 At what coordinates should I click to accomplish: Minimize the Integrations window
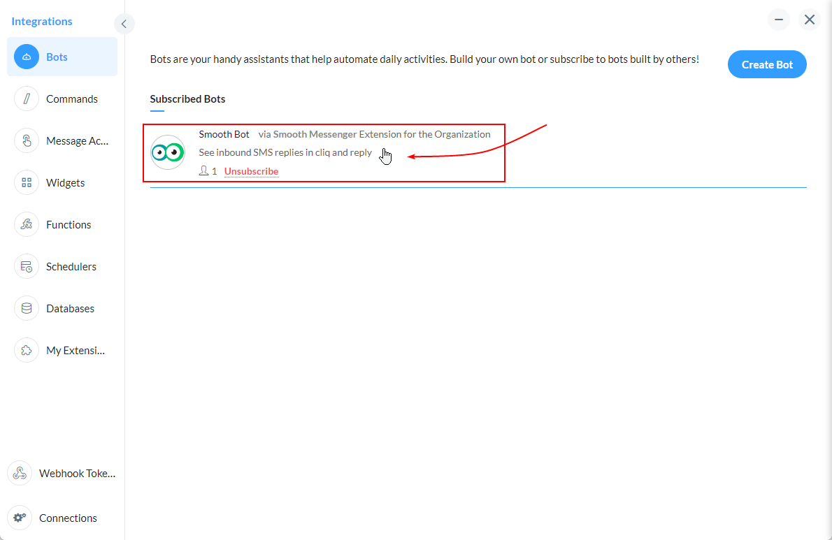778,20
